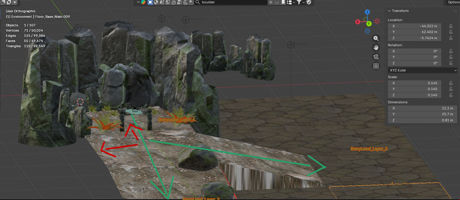Open the hierarchy icon dropdown
Screen dimensions: 460x200
pyautogui.click(x=291, y=2)
